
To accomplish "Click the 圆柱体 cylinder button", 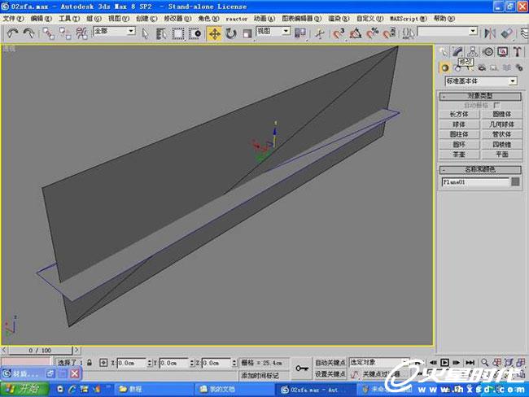I will (x=459, y=134).
